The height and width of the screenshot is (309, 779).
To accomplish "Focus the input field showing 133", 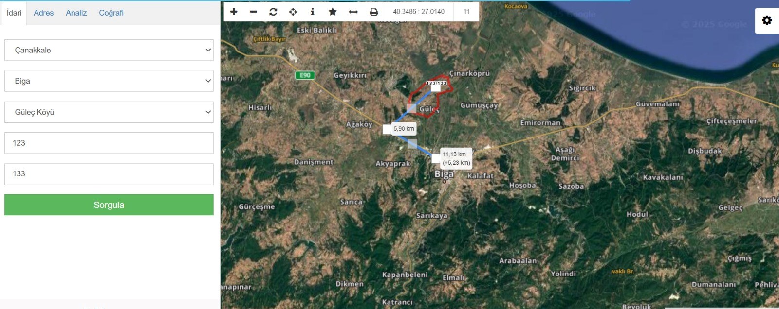I will coord(109,174).
